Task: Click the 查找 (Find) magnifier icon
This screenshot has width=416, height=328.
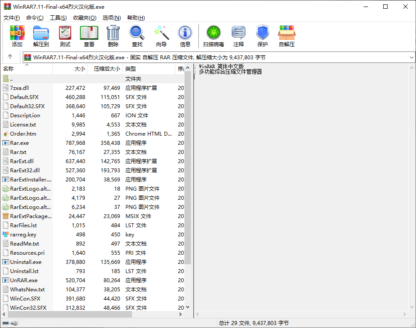Action: [137, 36]
